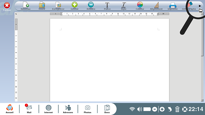205x115 pixels.
Task: Toggle the speaker volume icon
Action: (x=139, y=109)
